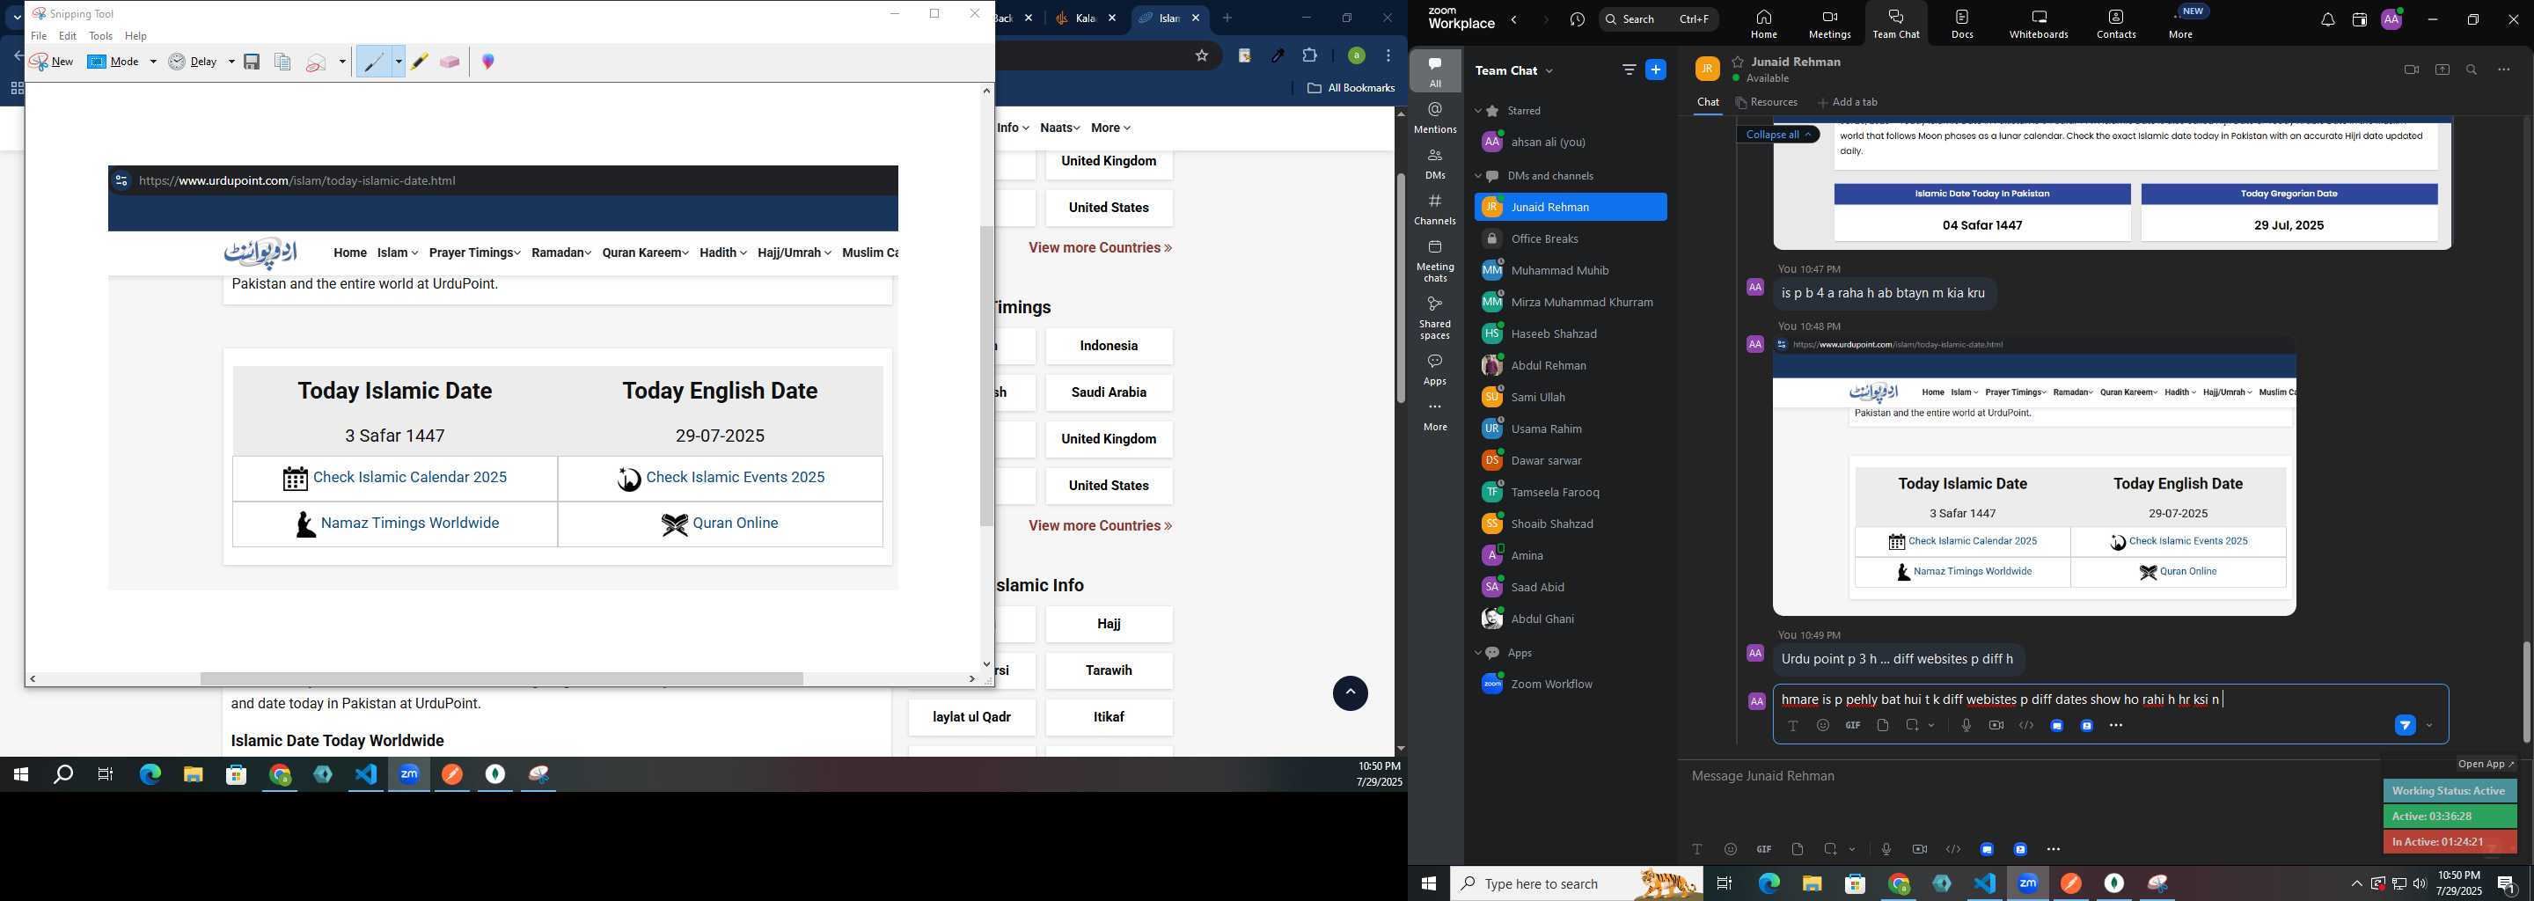Expand the Team Chat header dropdown
Image resolution: width=2534 pixels, height=901 pixels.
[1550, 70]
